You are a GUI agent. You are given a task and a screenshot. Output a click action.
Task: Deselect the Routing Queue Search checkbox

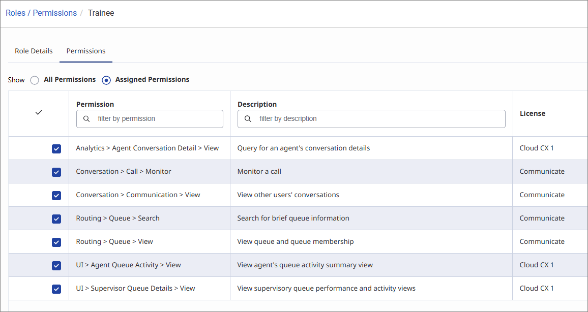(x=56, y=219)
